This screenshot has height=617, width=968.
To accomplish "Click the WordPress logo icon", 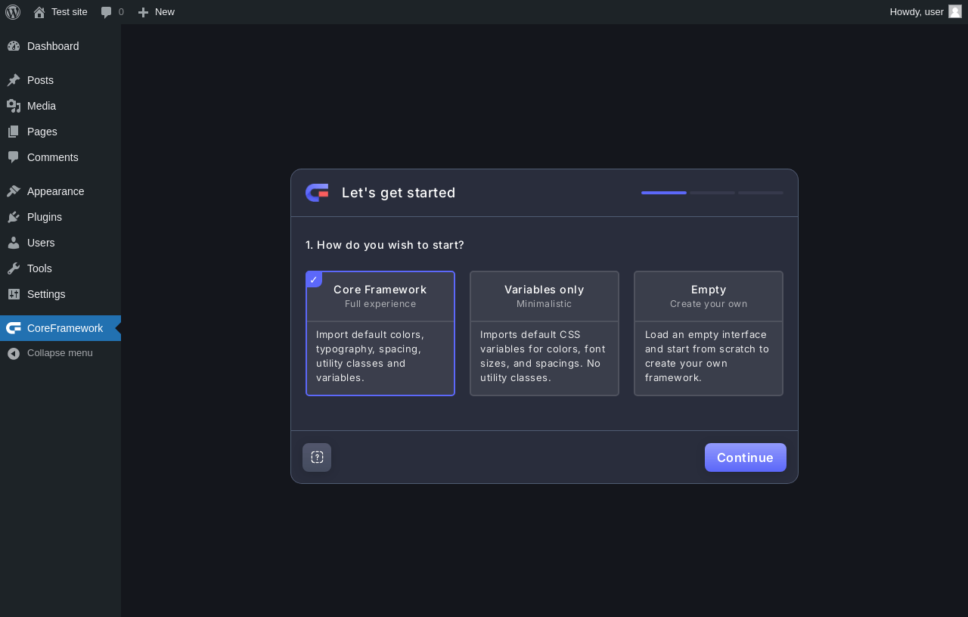I will point(13,12).
